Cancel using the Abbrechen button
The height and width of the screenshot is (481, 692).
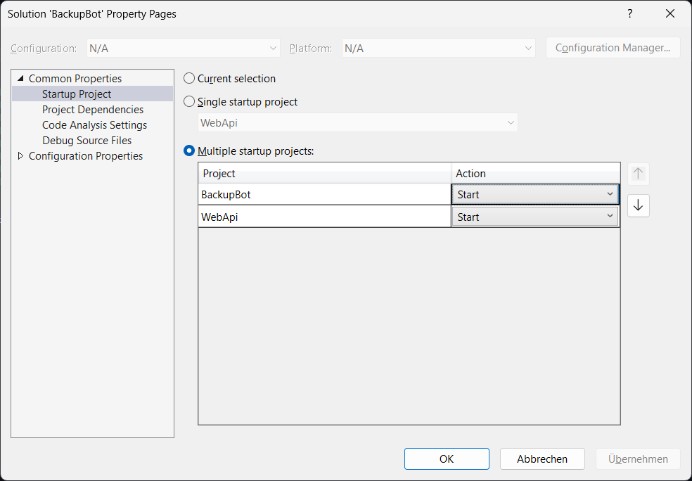[x=542, y=459]
